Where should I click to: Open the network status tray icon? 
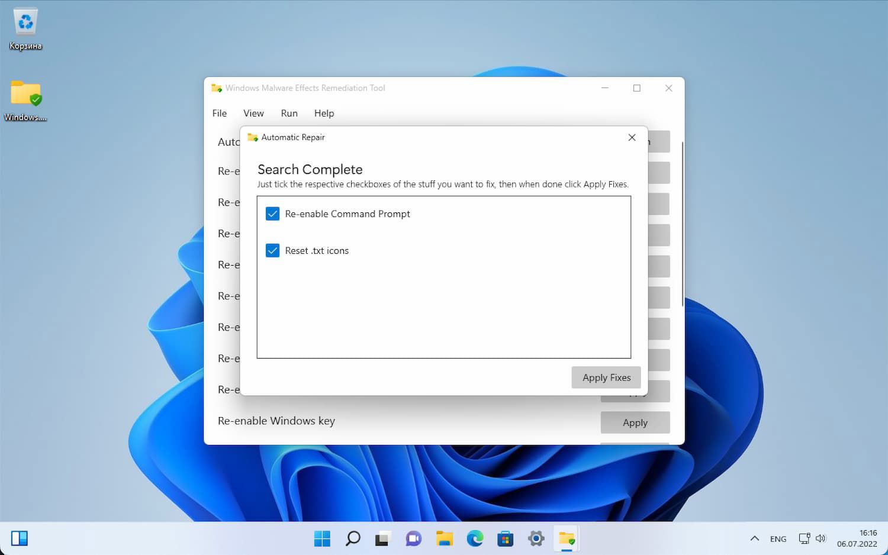804,538
